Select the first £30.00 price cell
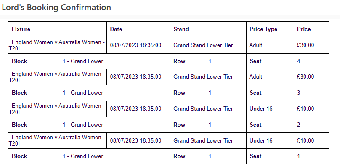The width and height of the screenshot is (340, 167). coord(311,45)
